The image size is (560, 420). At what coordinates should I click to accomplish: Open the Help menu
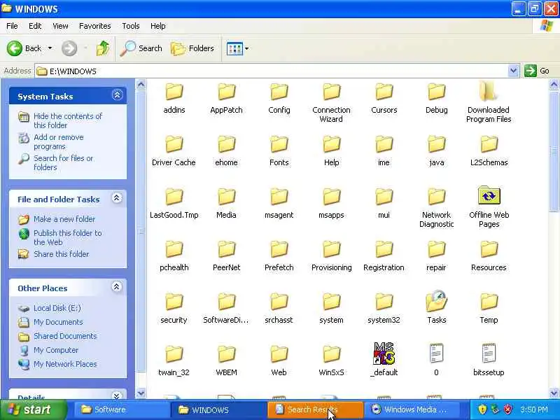(x=158, y=26)
